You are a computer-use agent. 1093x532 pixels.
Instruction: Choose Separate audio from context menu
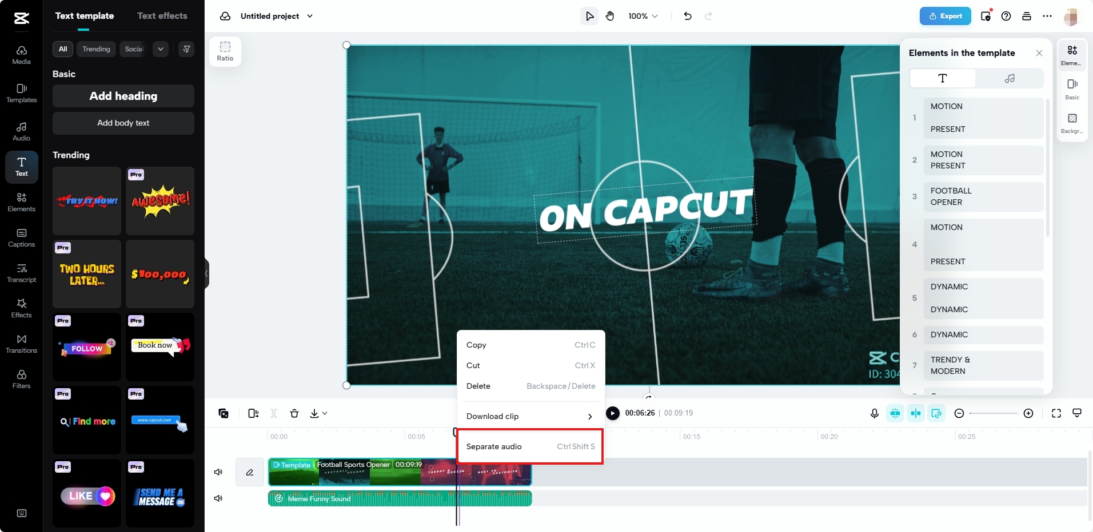(x=529, y=446)
